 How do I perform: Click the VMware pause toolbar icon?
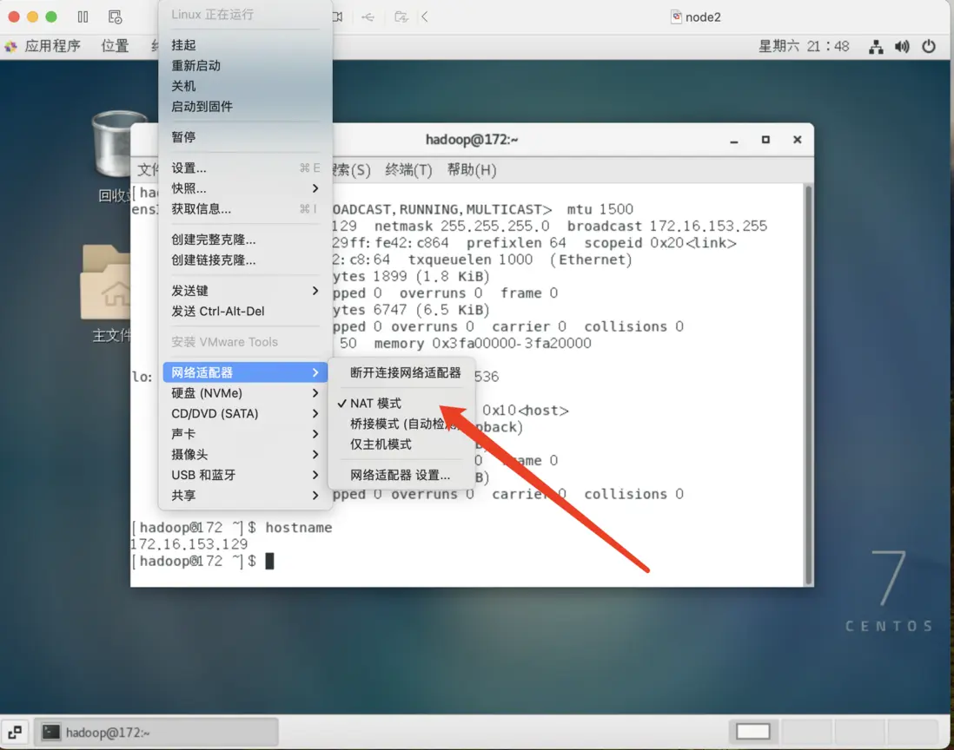click(83, 17)
